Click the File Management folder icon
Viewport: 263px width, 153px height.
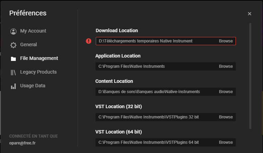pos(13,59)
